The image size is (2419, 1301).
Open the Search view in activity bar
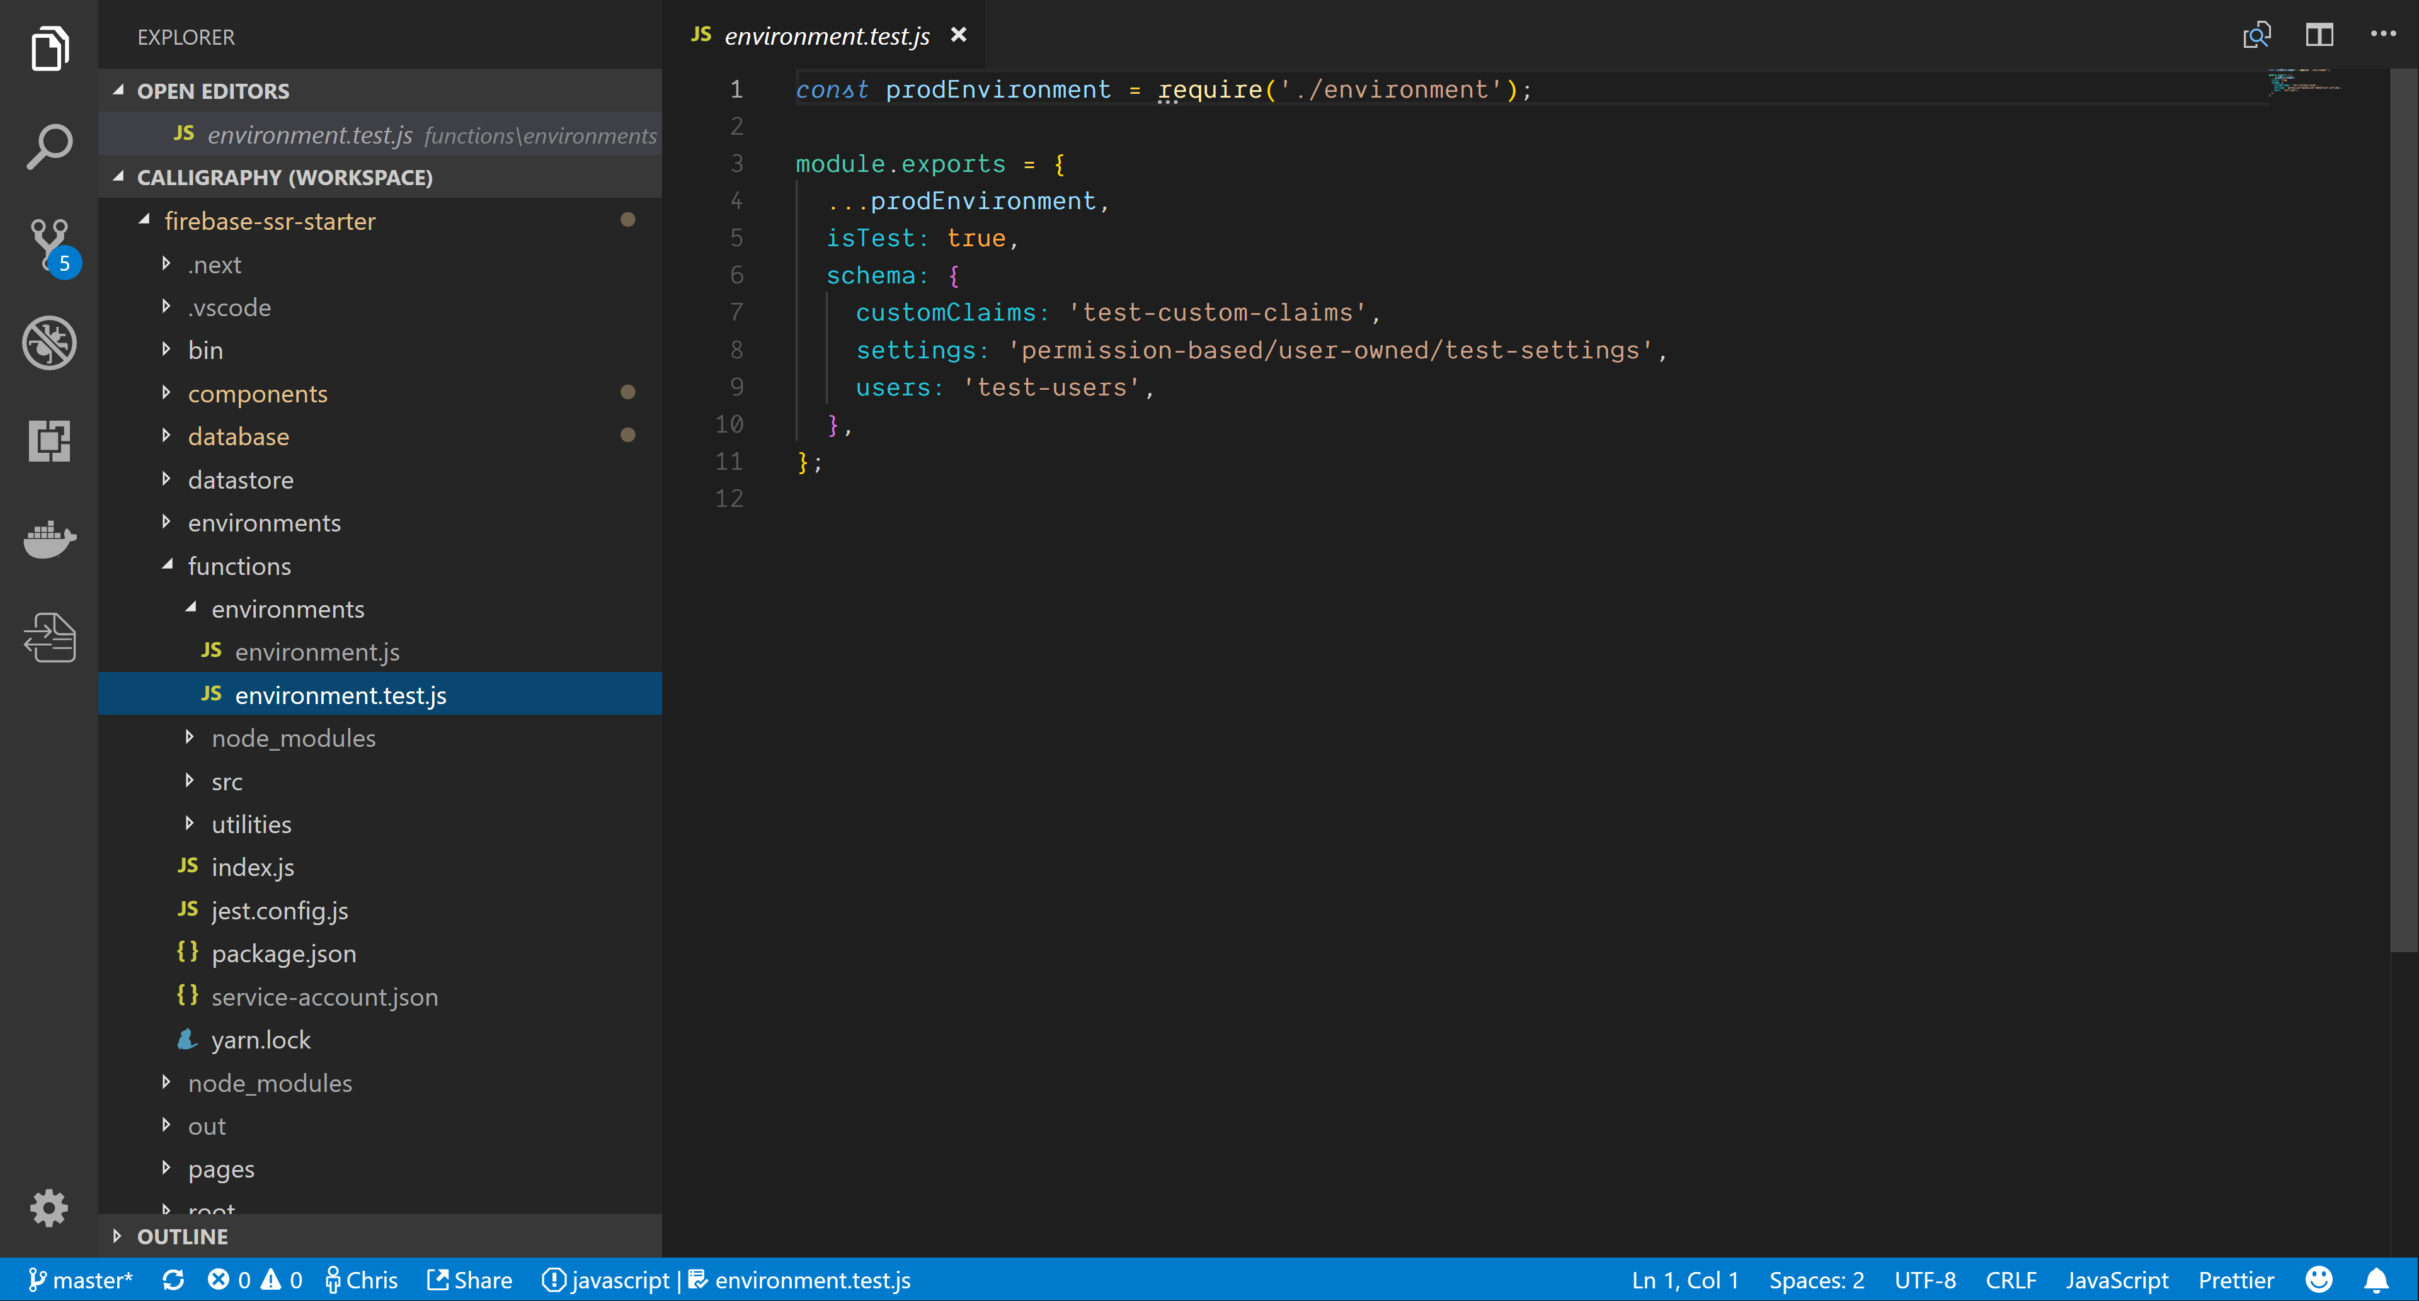(x=49, y=147)
